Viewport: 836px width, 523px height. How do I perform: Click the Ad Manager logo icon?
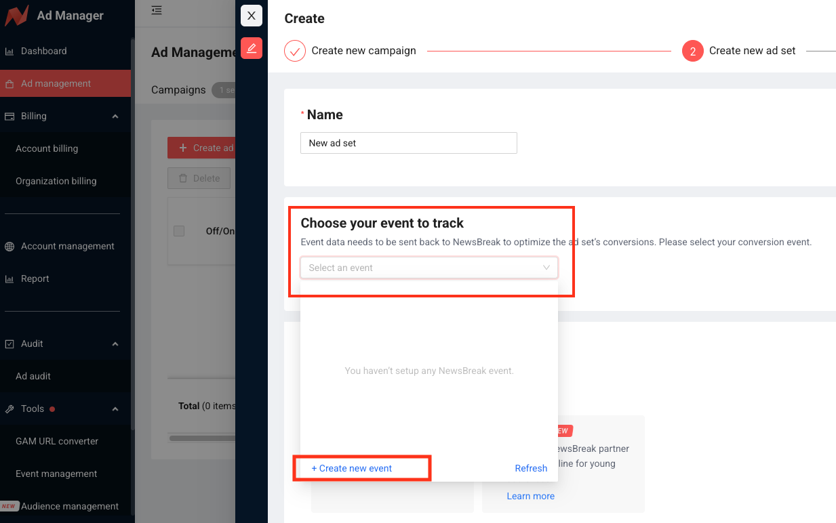[x=17, y=16]
